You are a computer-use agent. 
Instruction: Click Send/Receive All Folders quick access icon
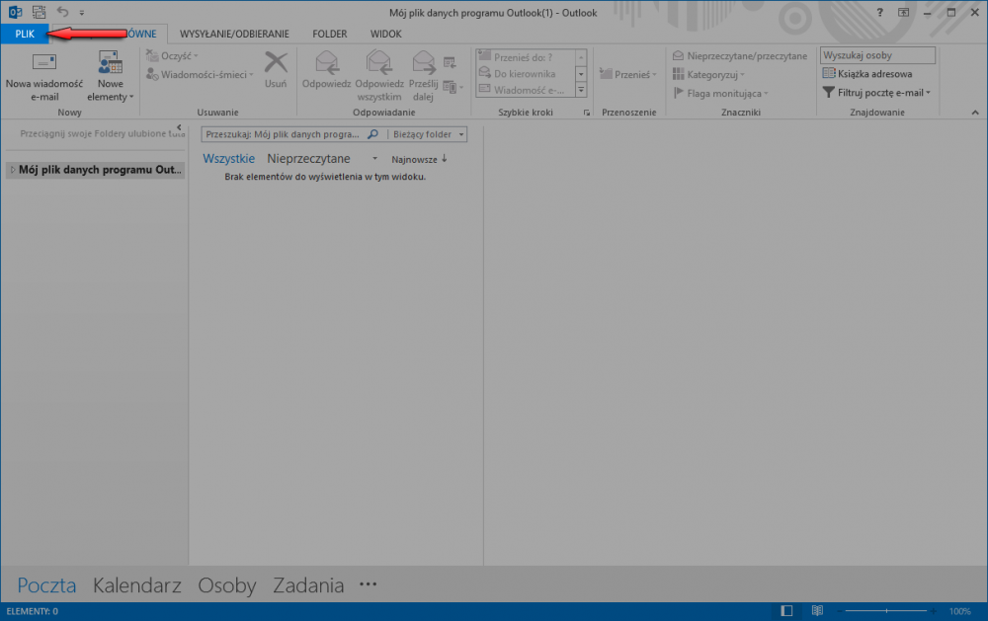[40, 12]
